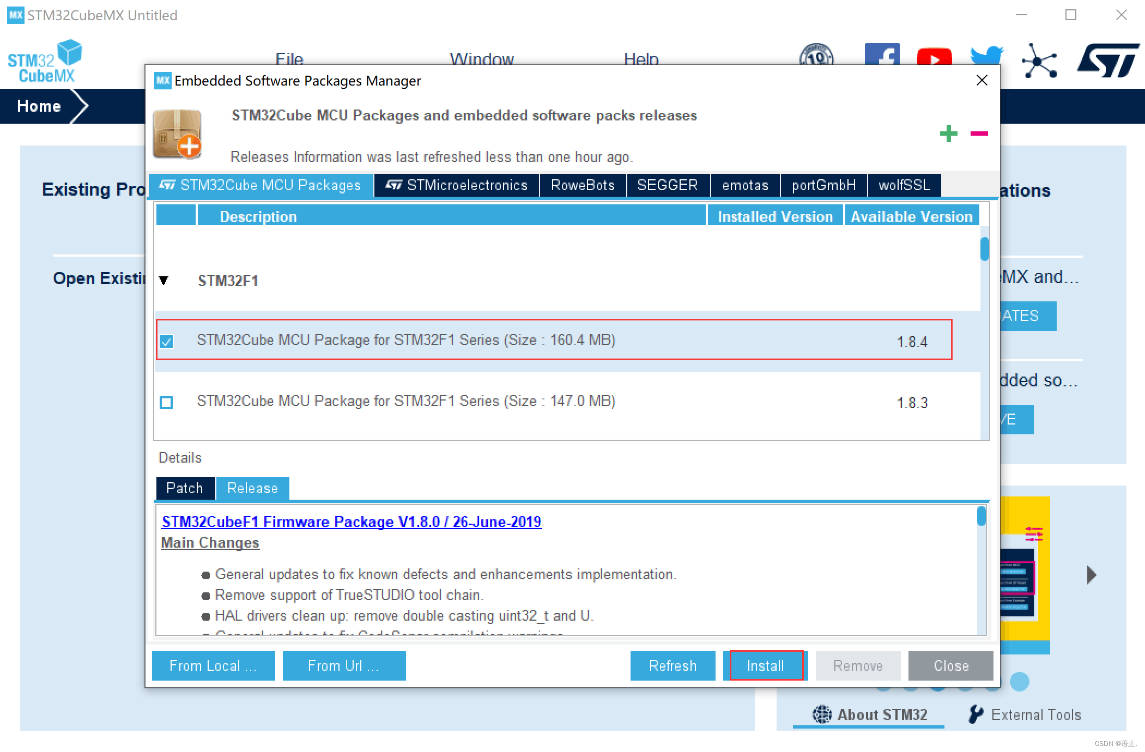Screen dimensions: 1145x752
Task: Click the From Local button
Action: tap(213, 666)
